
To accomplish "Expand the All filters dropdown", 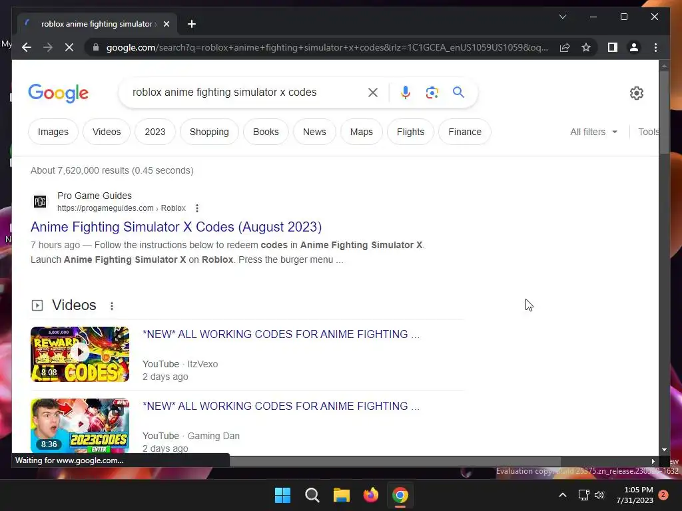I will [593, 132].
